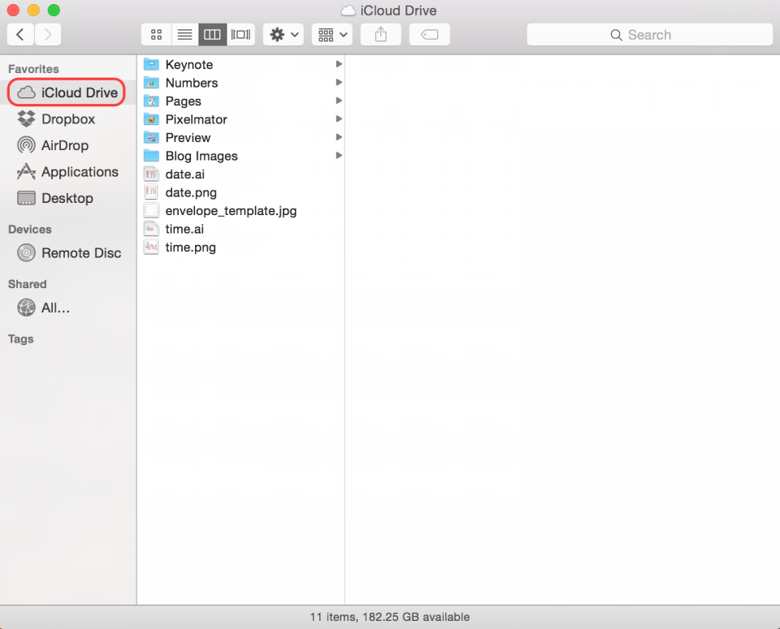Select the Pixelmator folder icon
This screenshot has height=629, width=780.
tap(151, 119)
